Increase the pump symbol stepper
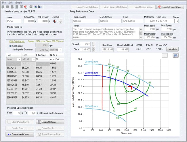The width and height of the screenshot is (187, 142). tap(60, 20)
